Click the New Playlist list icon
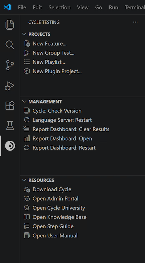Viewport: 145px width, 263px height. (x=27, y=62)
